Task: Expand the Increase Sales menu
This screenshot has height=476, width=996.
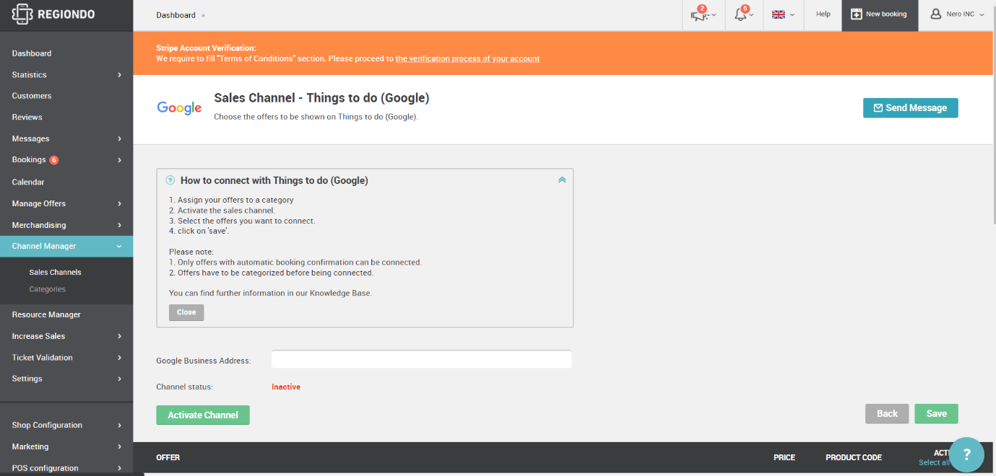Action: click(66, 336)
